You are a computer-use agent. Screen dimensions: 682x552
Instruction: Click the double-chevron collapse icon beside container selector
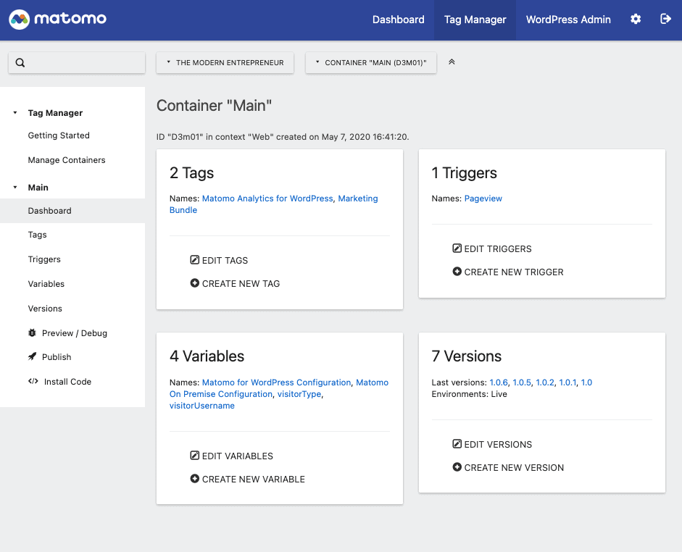pyautogui.click(x=452, y=62)
